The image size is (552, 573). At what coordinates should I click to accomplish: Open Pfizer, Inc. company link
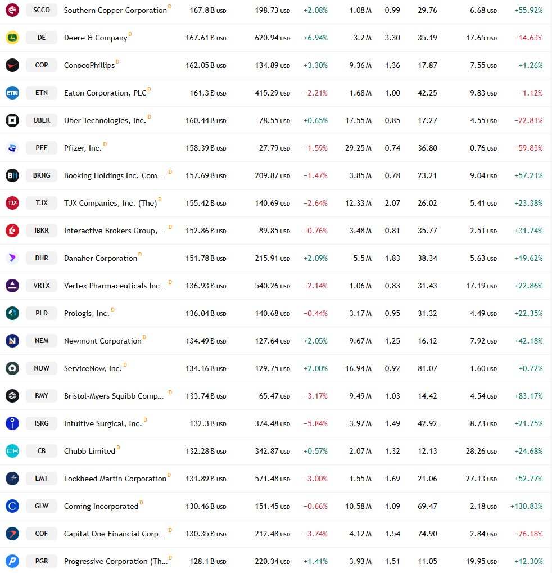click(83, 148)
